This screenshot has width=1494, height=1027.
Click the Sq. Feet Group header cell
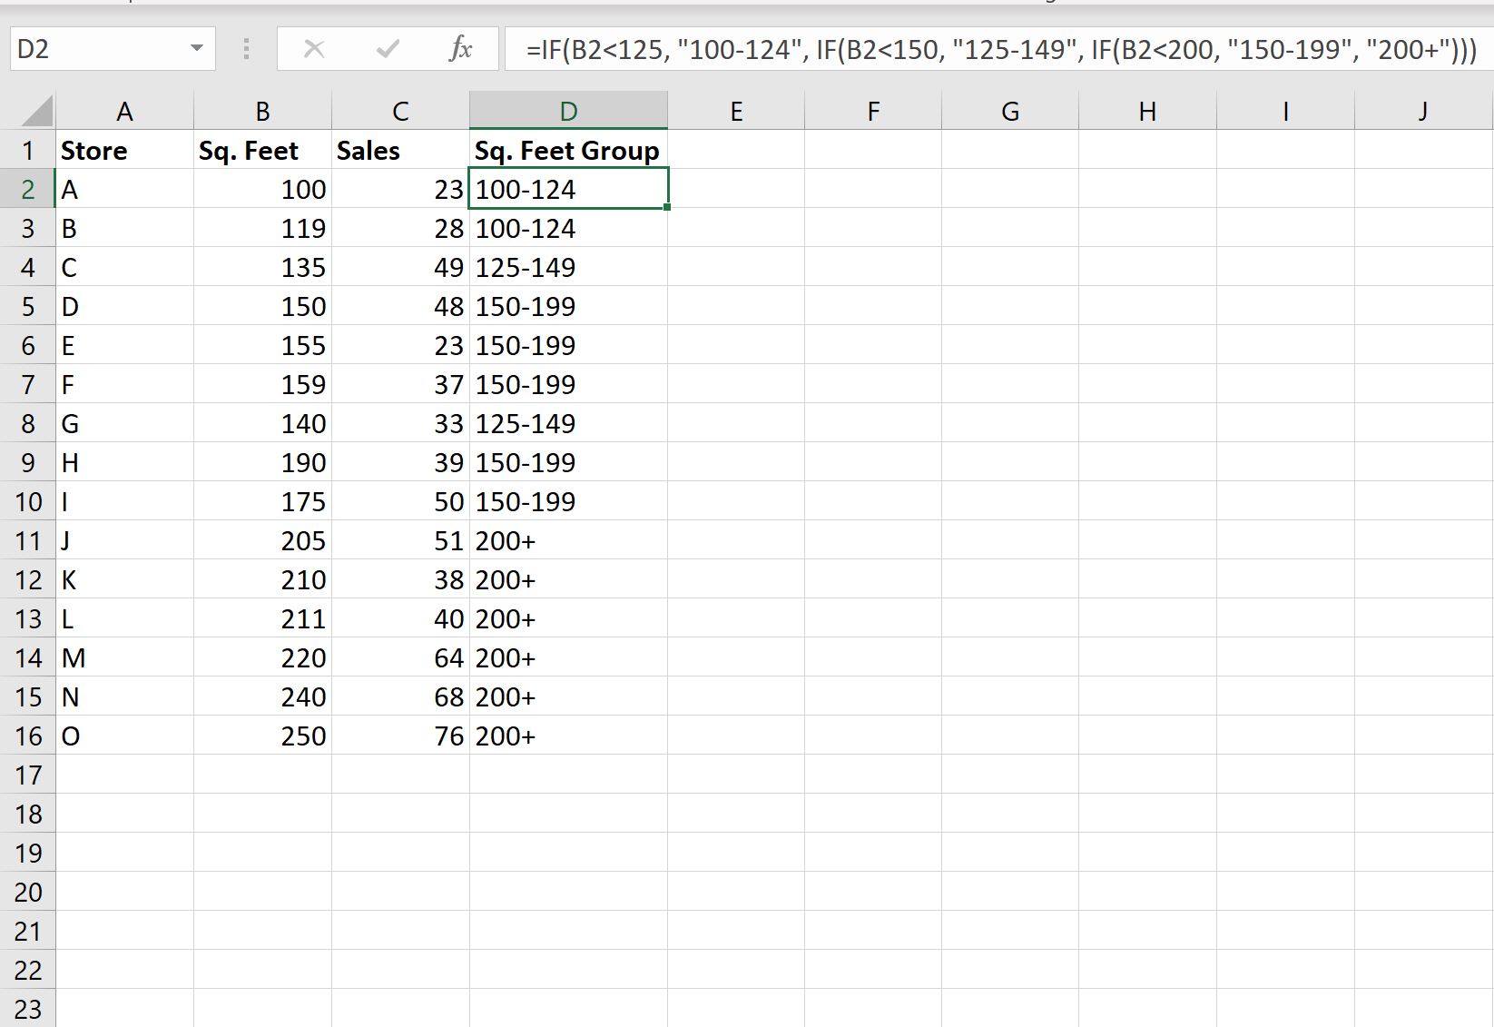[x=567, y=150]
